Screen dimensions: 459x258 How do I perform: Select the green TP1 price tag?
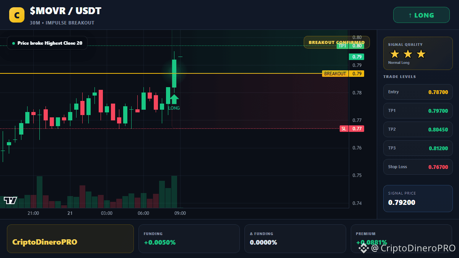[x=350, y=46]
